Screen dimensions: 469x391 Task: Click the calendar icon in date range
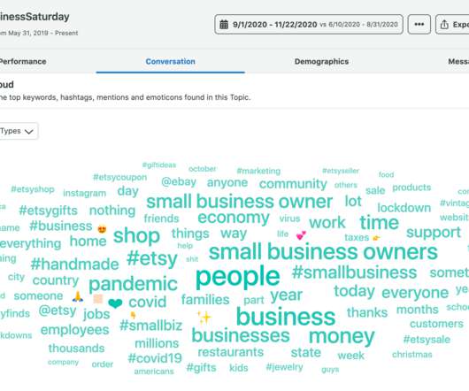click(224, 24)
